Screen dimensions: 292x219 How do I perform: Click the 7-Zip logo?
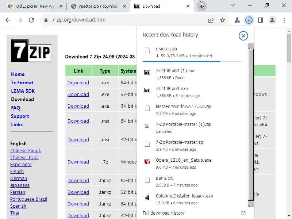(31, 51)
